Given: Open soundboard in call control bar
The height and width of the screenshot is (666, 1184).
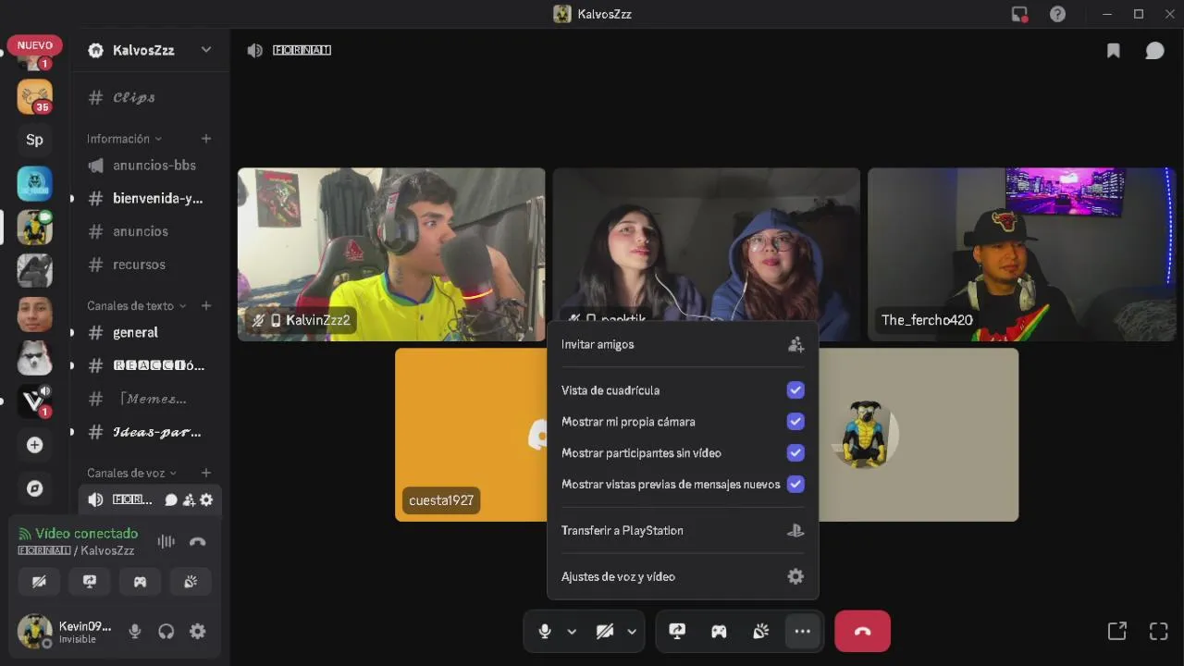Looking at the screenshot, I should tap(760, 631).
